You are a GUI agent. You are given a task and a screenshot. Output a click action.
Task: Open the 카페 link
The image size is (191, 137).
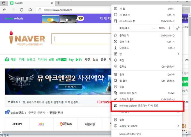21,59
